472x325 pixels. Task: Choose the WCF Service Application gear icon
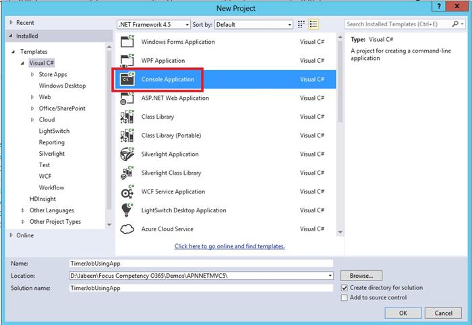pyautogui.click(x=127, y=191)
